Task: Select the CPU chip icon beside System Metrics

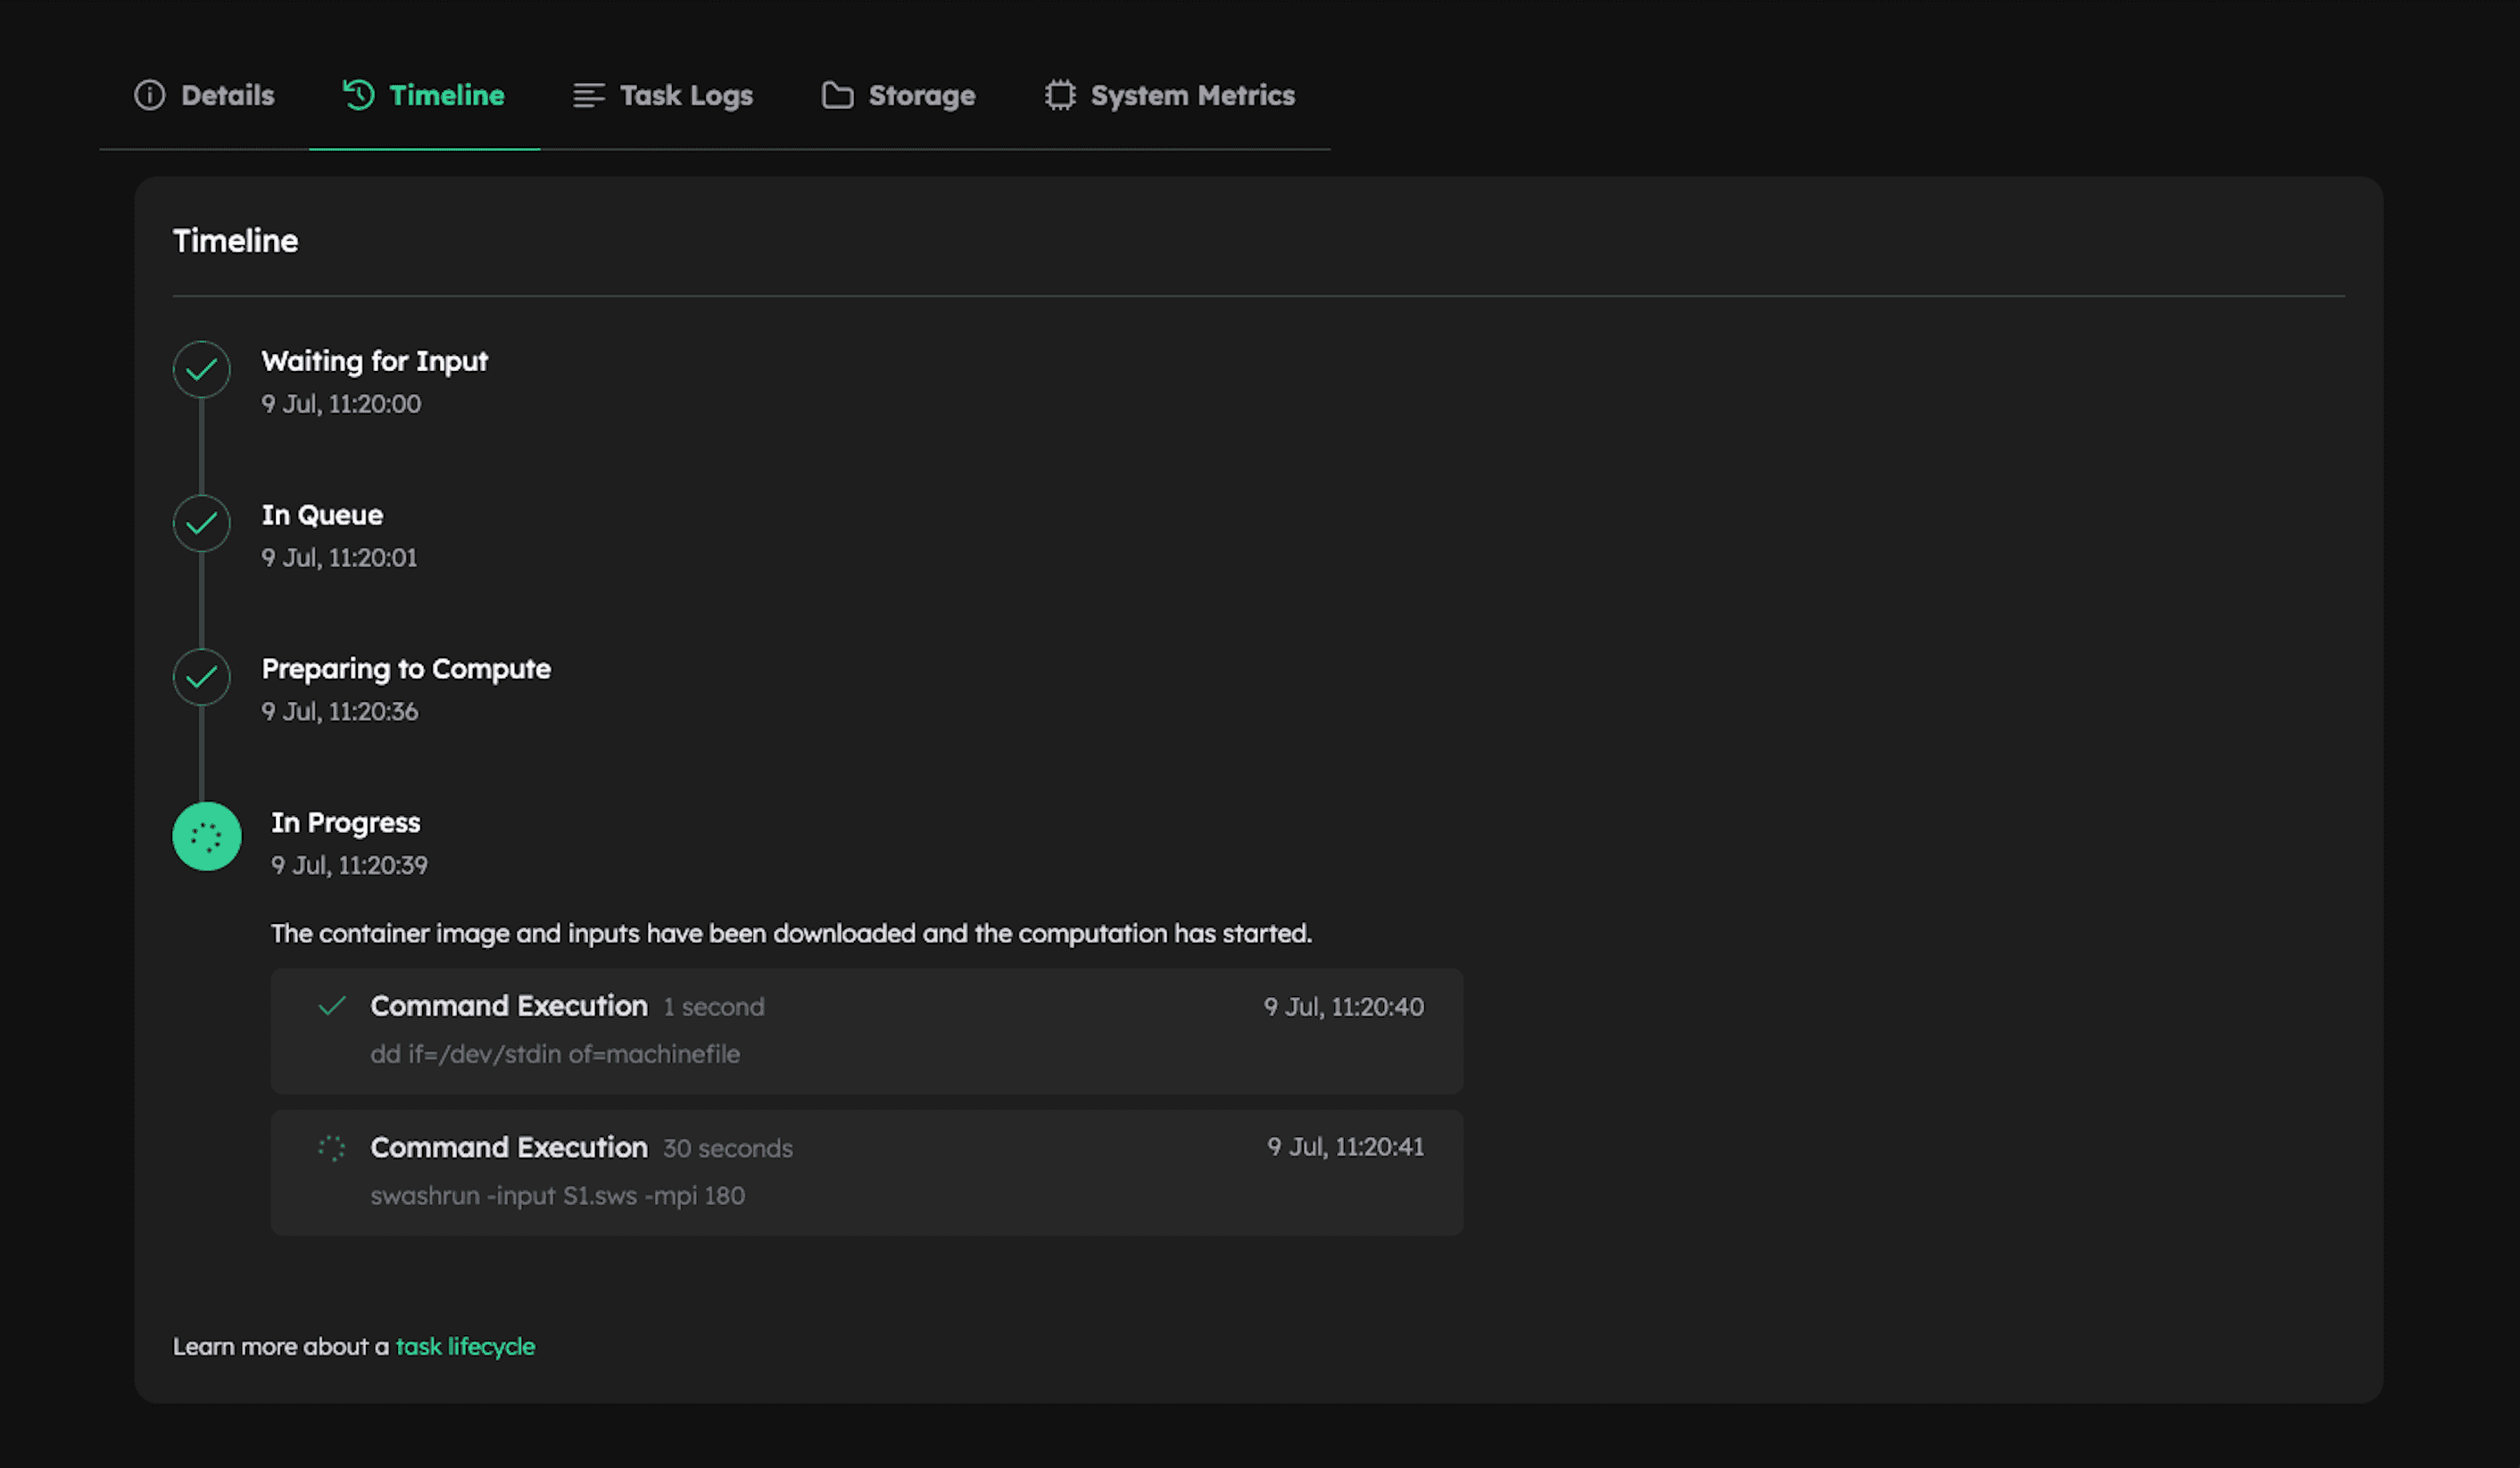Action: [x=1060, y=95]
